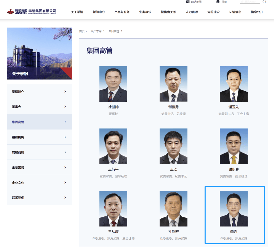Go to 投资者关系 in navigation
Image resolution: width=274 pixels, height=247 pixels.
coord(168,12)
